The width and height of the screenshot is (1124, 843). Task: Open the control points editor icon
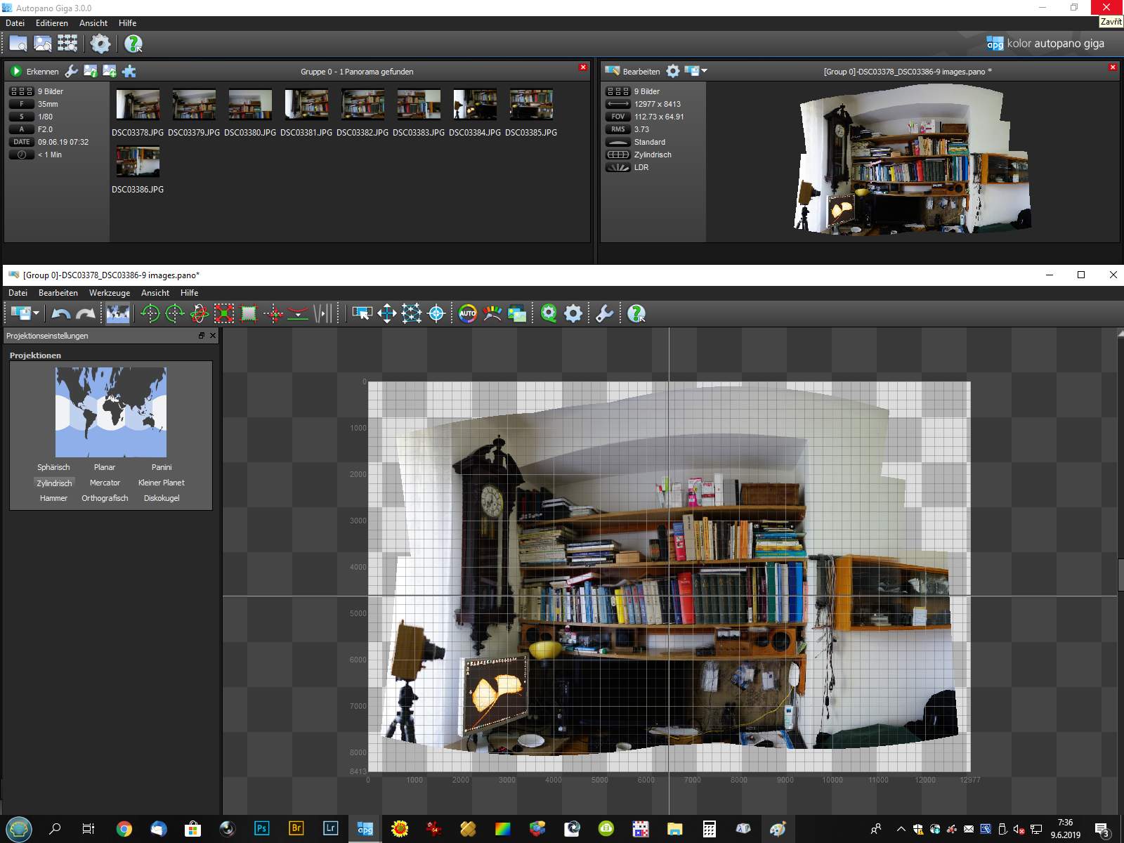[x=412, y=314]
